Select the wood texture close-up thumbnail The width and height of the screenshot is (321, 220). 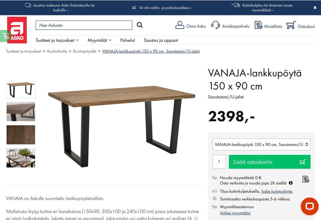tap(21, 135)
